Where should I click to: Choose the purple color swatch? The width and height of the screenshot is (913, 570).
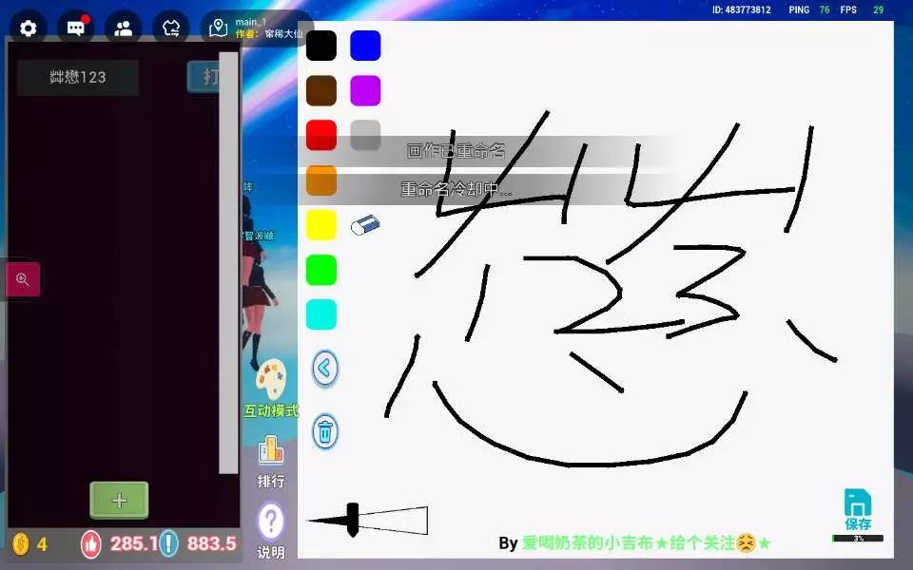(365, 90)
